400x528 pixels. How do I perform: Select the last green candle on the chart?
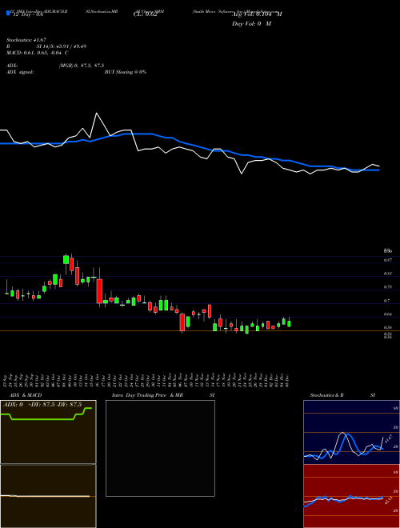[289, 324]
